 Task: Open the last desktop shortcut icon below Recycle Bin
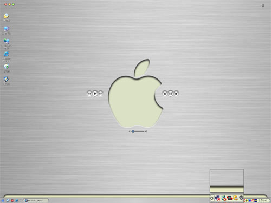7,80
